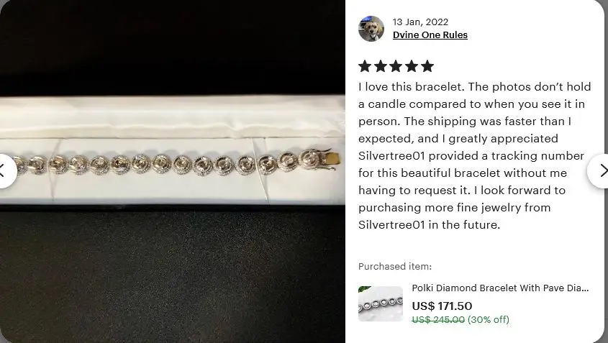Open the purchased item thumbnail image
This screenshot has width=608, height=343.
381,303
